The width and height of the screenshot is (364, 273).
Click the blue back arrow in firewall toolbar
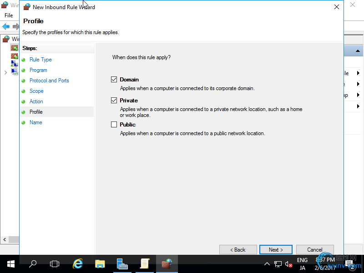[x=6, y=26]
